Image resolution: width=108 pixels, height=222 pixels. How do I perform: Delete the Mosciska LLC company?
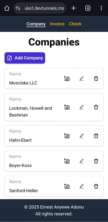click(x=96, y=79)
